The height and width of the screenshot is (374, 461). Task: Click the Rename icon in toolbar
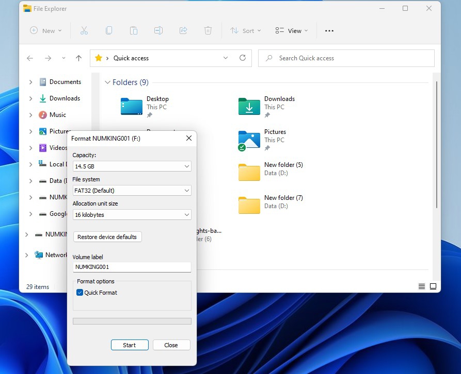pyautogui.click(x=158, y=30)
